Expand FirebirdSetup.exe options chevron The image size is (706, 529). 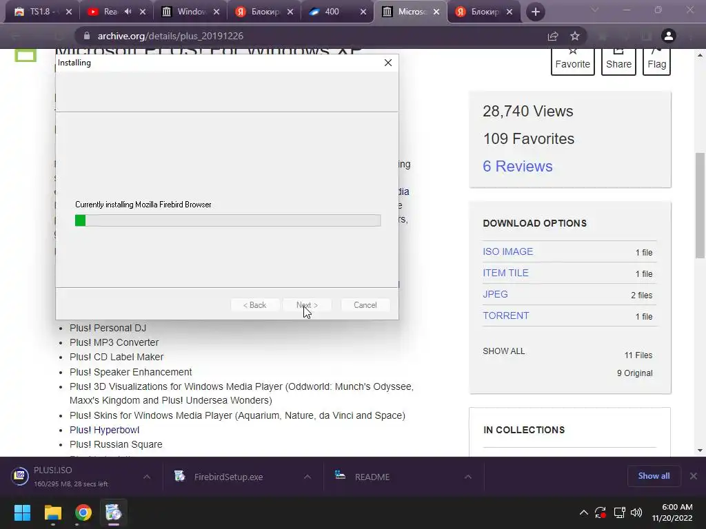(307, 477)
